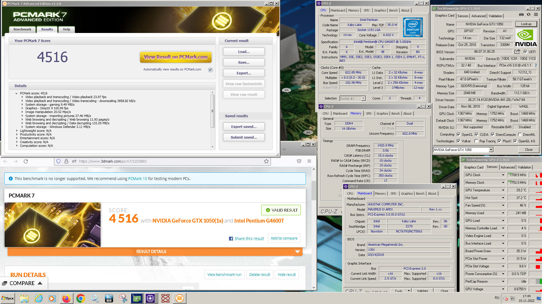This screenshot has width=542, height=304.
Task: Click the NVIDIA logo in GPU-Z
Action: (x=526, y=38)
